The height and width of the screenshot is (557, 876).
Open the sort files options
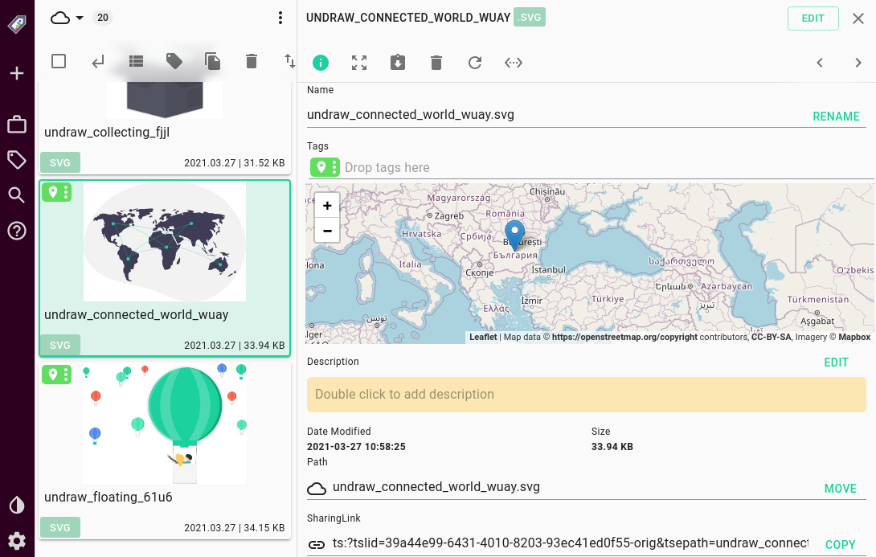click(x=289, y=61)
